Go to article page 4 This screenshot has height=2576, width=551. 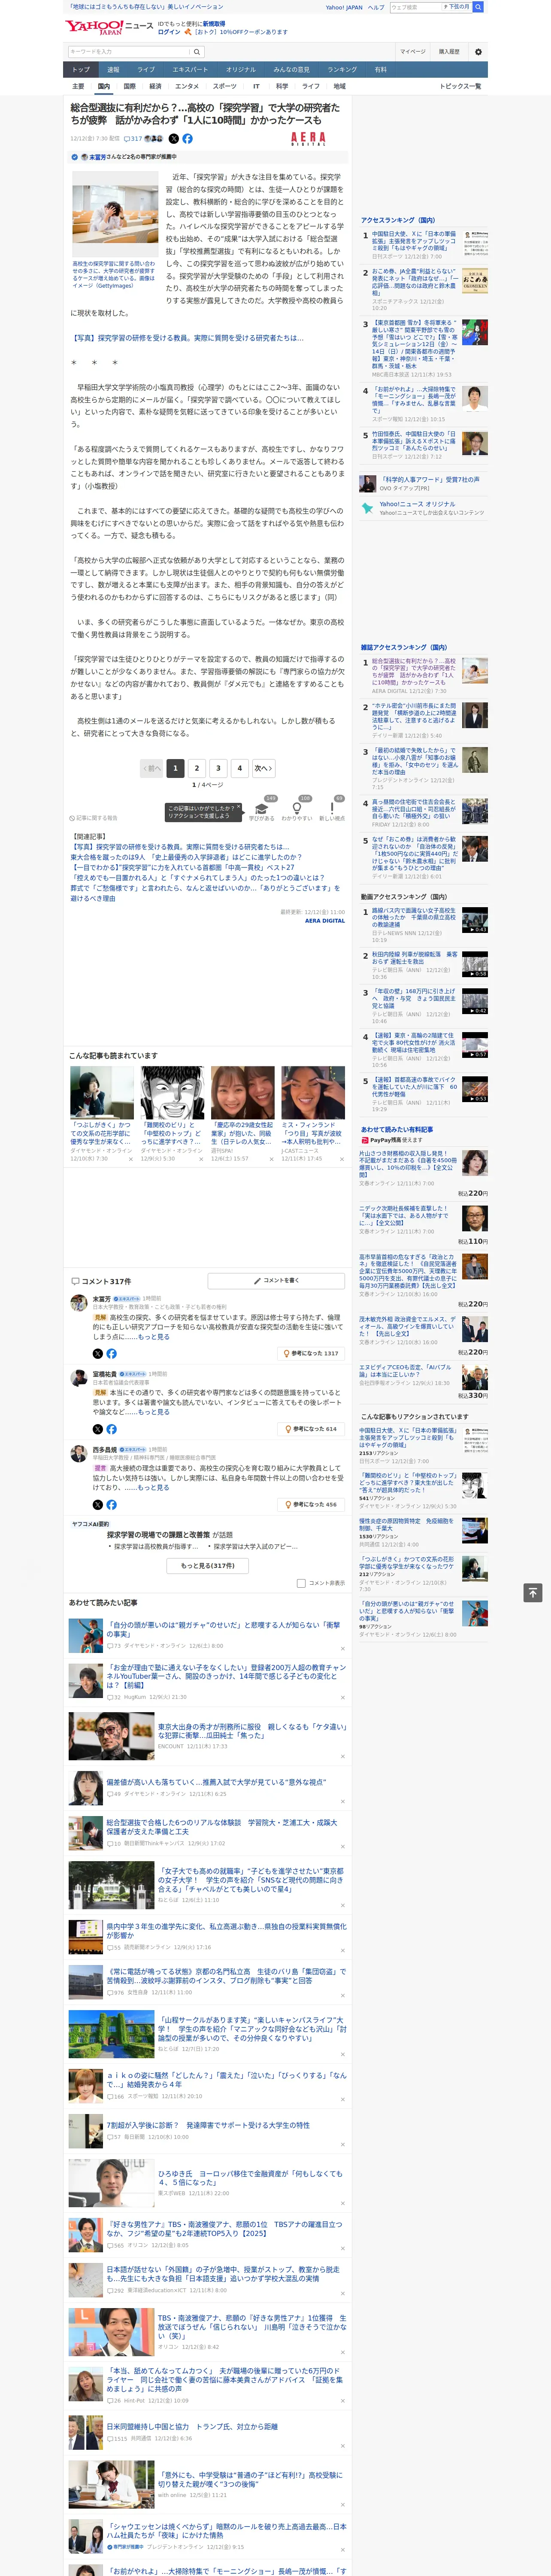coord(239,768)
